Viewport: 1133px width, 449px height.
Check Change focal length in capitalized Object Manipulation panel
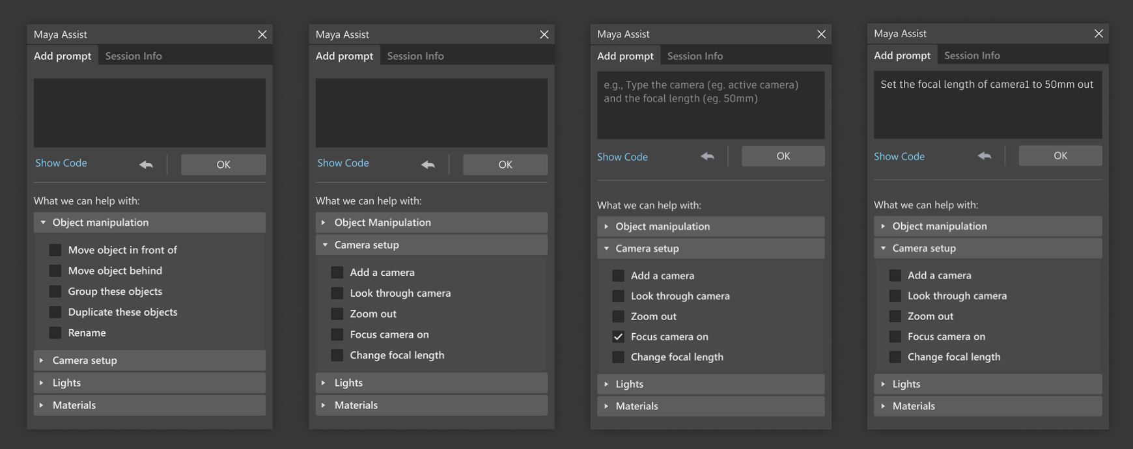point(337,355)
